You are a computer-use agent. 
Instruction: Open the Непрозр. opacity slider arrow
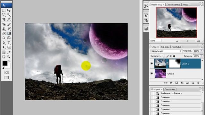click(x=201, y=51)
